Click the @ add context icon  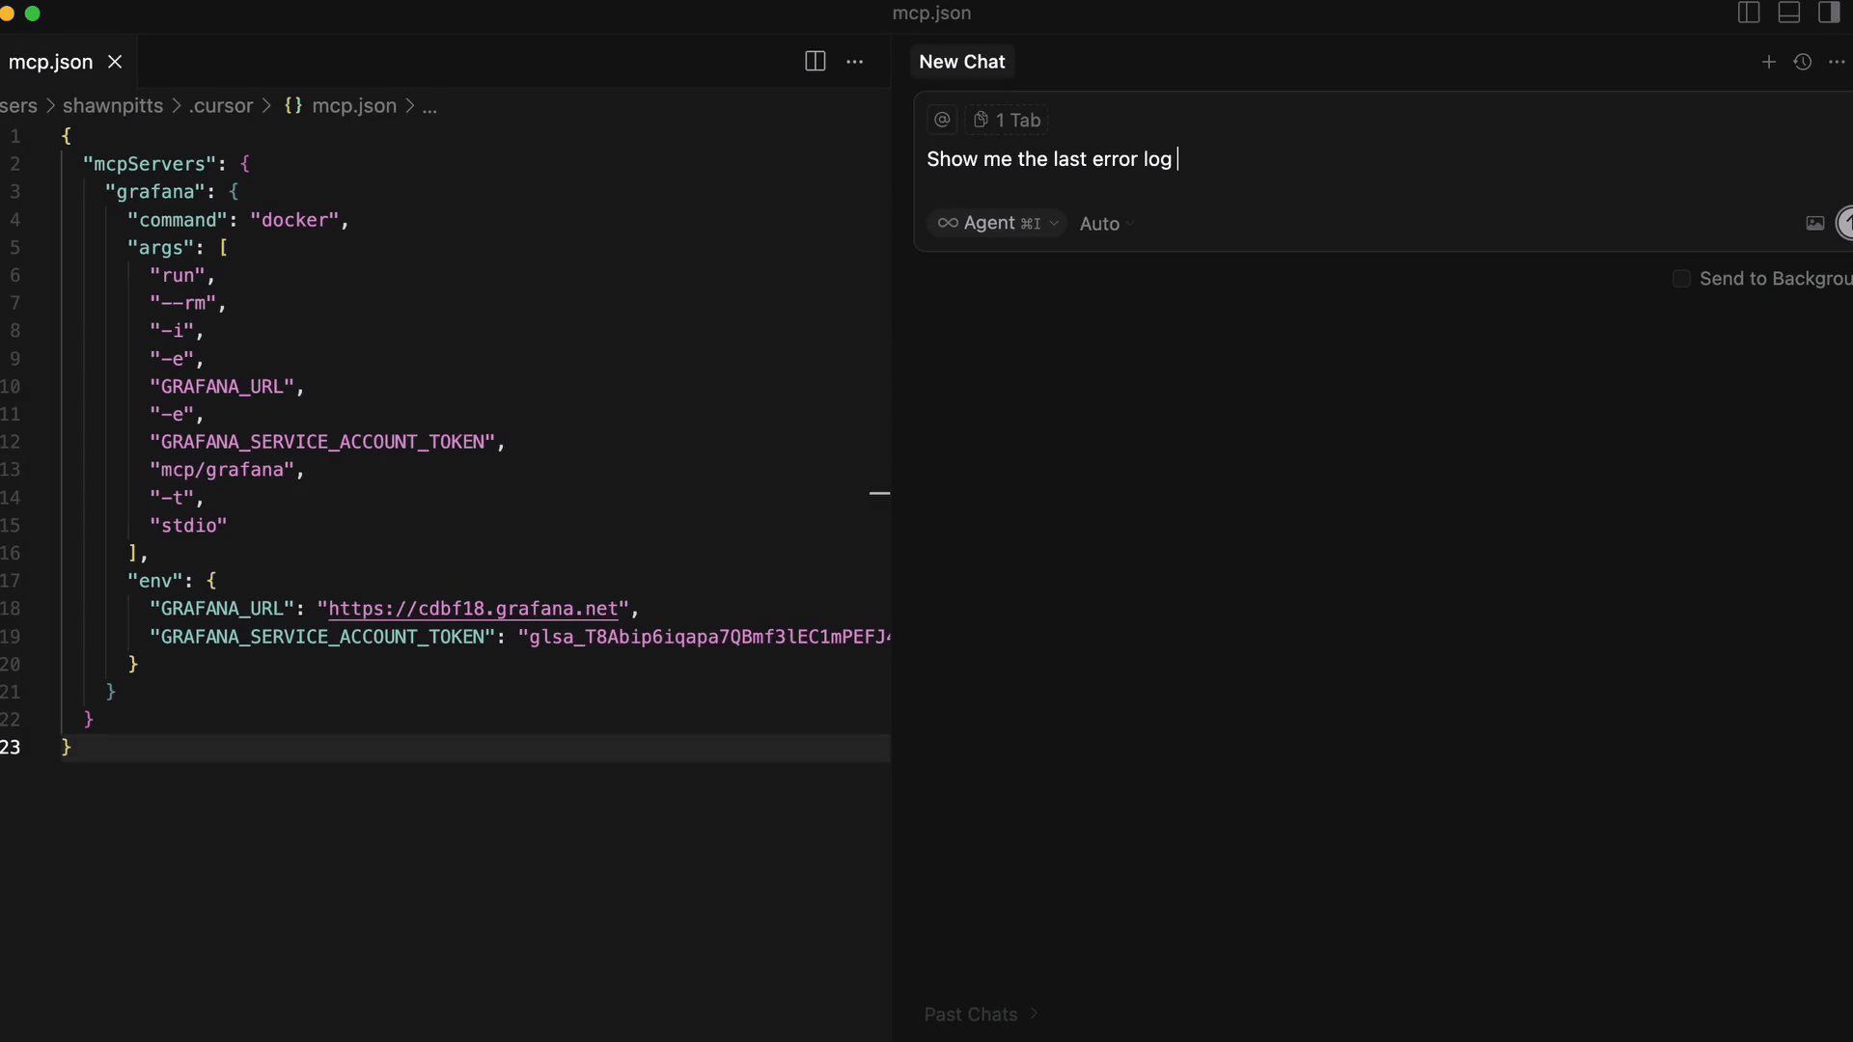click(942, 120)
